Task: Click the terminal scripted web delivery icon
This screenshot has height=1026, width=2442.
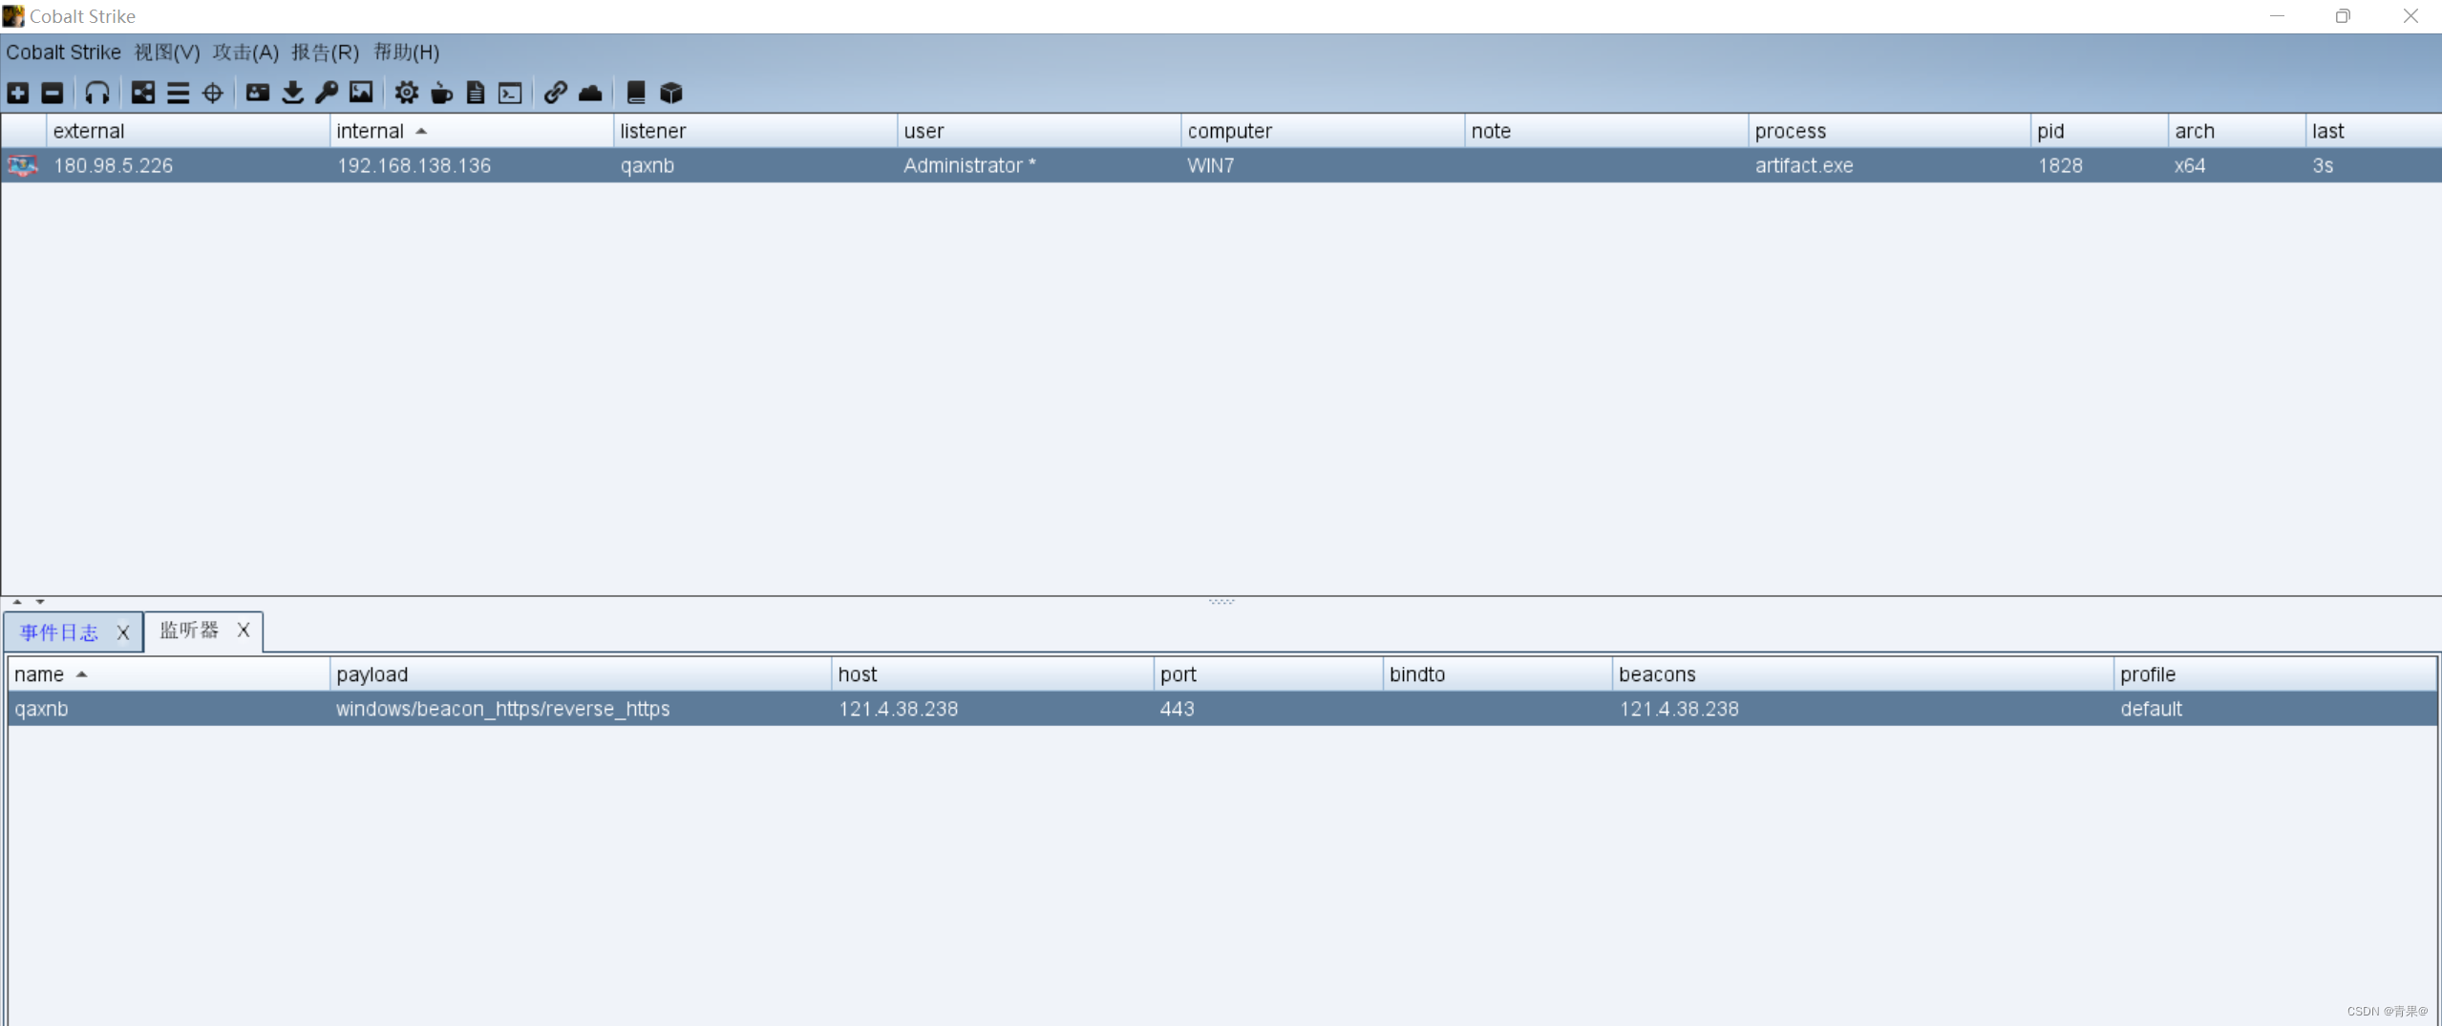Action: point(510,93)
